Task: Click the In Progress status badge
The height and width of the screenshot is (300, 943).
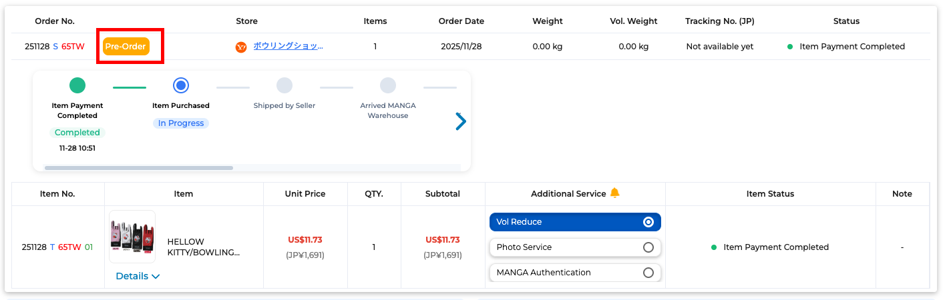Action: pos(180,123)
